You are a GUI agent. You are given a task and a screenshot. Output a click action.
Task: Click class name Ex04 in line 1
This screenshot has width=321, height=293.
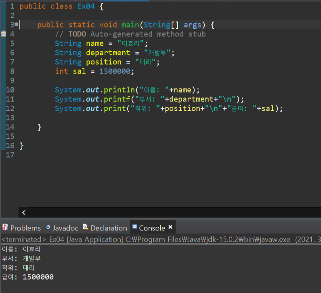[86, 6]
